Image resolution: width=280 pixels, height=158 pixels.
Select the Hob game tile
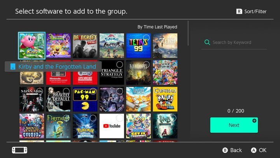(165, 126)
